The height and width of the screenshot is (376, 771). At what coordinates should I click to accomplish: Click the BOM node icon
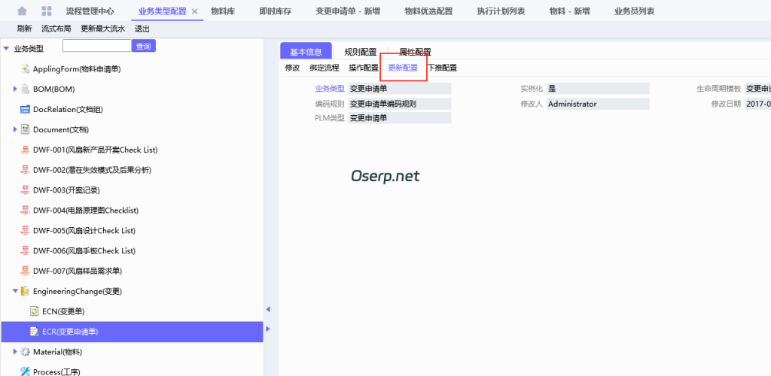pyautogui.click(x=25, y=89)
